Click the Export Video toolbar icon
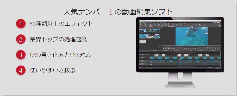The height and width of the screenshot is (96, 237). click(150, 24)
